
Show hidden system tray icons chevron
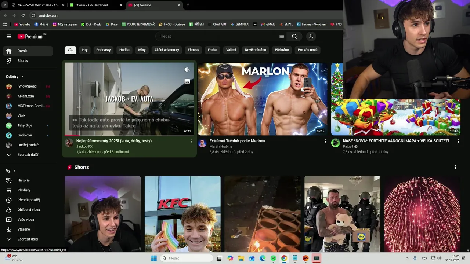click(406, 258)
